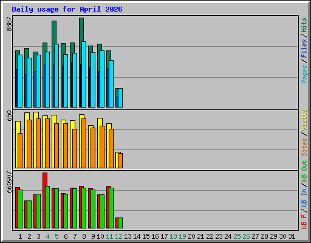
Task: Click the "Hits" legend label
Action: coord(304,25)
